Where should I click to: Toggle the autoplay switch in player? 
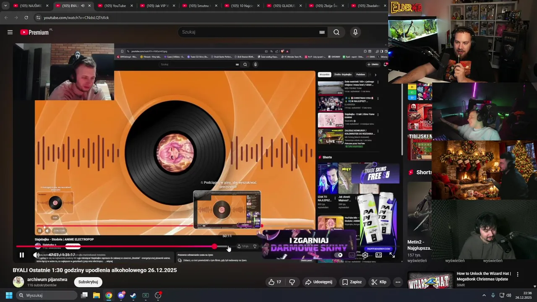(339, 255)
